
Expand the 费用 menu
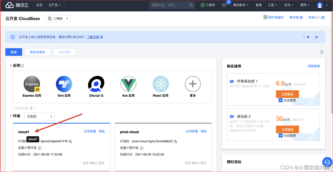point(305,5)
